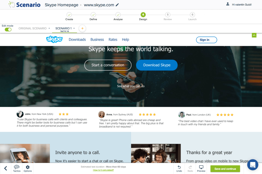Viewport: 262px width, 174px height.
Task: Click John's avatar photo
Action: pyautogui.click(x=20, y=114)
